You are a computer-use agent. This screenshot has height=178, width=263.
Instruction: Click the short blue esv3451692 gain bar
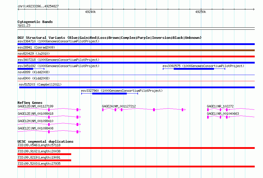pos(25,69)
